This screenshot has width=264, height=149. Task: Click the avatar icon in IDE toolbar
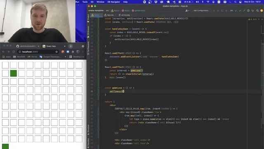pyautogui.click(x=262, y=10)
